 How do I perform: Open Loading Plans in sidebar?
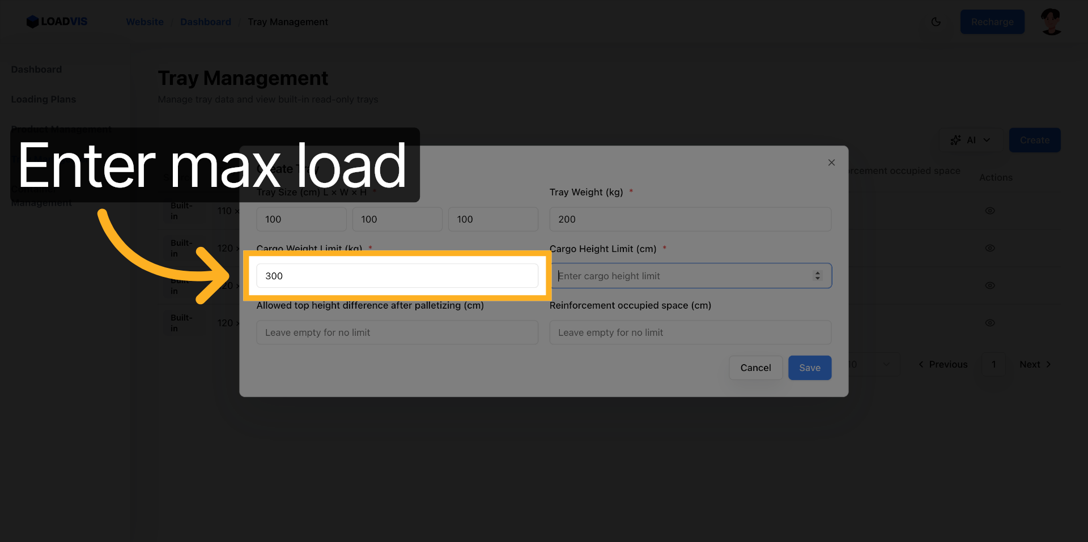click(44, 99)
